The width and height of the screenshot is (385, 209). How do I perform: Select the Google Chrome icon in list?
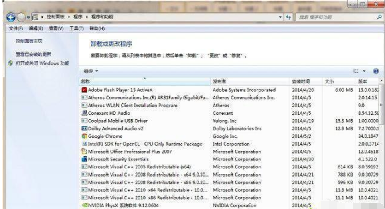tap(84, 136)
